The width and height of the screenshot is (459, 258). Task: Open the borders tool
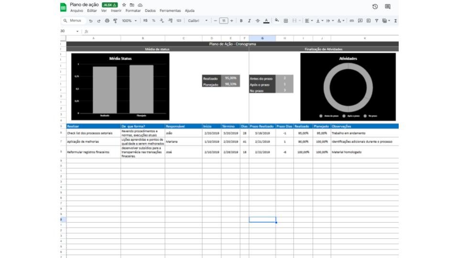pyautogui.click(x=286, y=21)
